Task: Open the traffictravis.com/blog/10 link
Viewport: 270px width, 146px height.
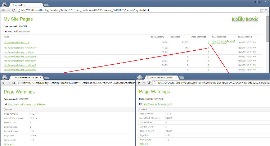Action: pos(20,56)
